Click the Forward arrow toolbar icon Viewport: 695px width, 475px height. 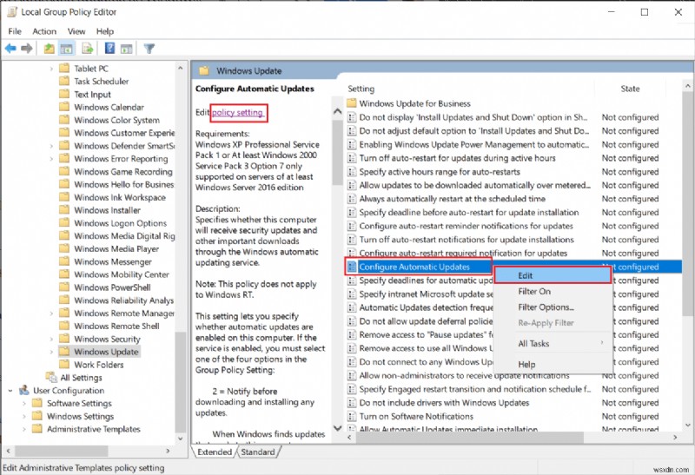pos(27,49)
